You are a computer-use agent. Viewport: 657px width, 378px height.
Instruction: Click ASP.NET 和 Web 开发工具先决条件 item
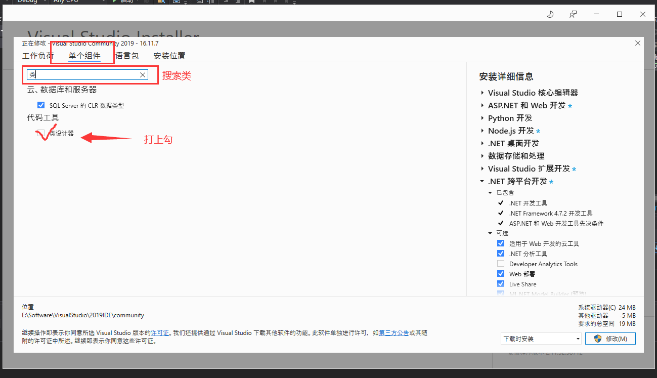pyautogui.click(x=556, y=223)
